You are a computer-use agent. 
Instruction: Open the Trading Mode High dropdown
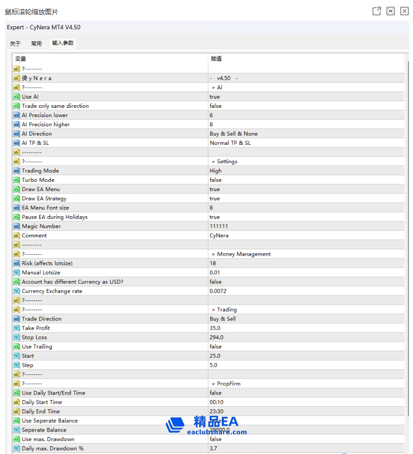click(216, 171)
